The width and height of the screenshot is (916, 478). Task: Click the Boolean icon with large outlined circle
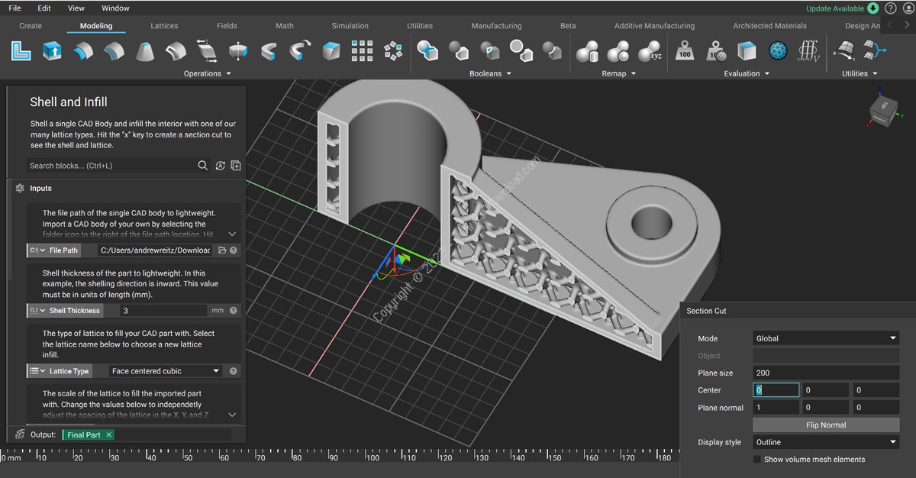pyautogui.click(x=521, y=51)
